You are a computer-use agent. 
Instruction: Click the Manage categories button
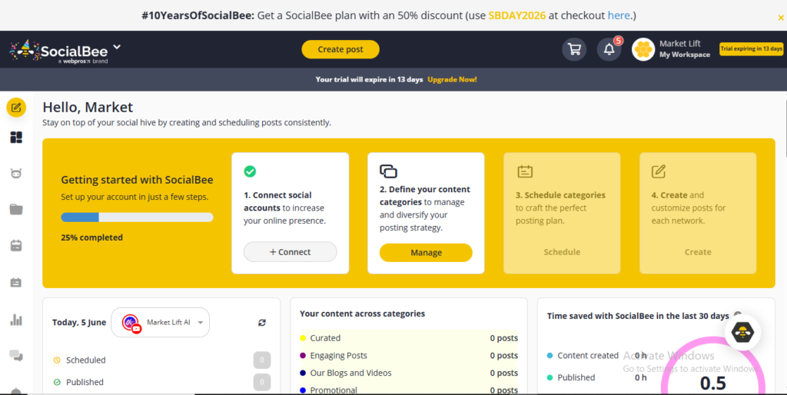point(426,253)
